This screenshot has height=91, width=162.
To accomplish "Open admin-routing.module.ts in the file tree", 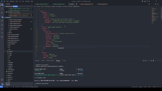I will [15, 20].
